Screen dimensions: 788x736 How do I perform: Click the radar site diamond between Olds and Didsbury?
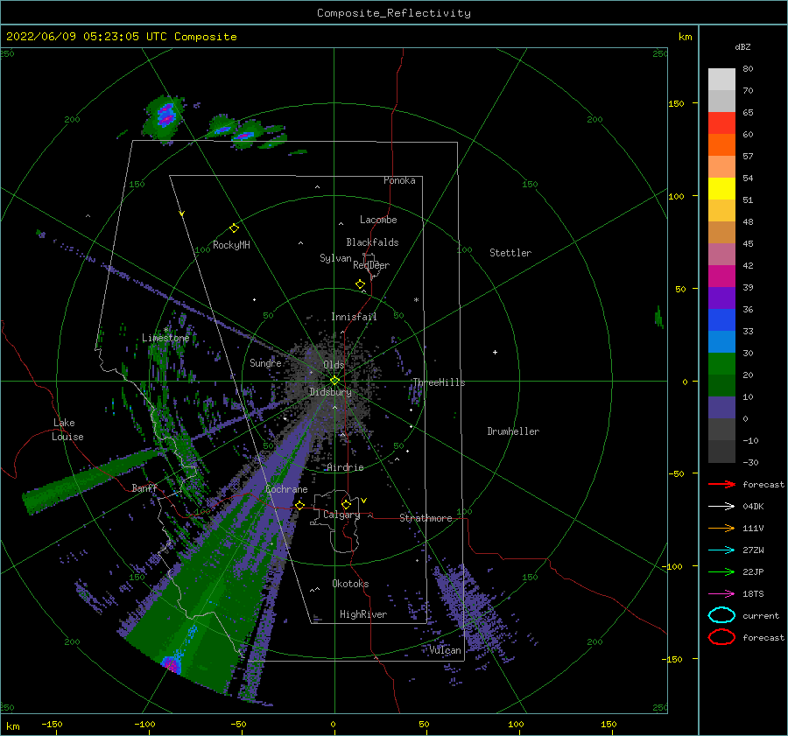click(334, 381)
